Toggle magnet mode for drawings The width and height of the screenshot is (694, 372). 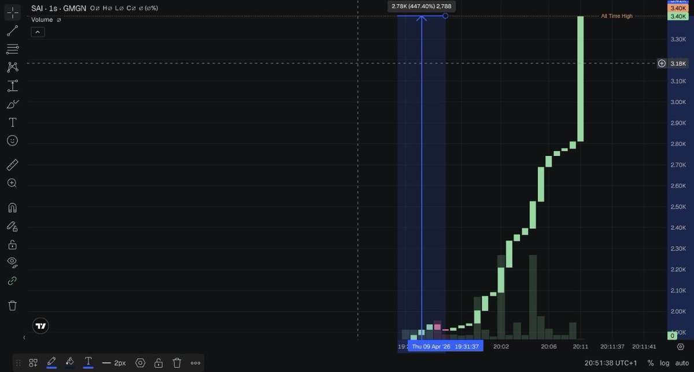pyautogui.click(x=13, y=208)
